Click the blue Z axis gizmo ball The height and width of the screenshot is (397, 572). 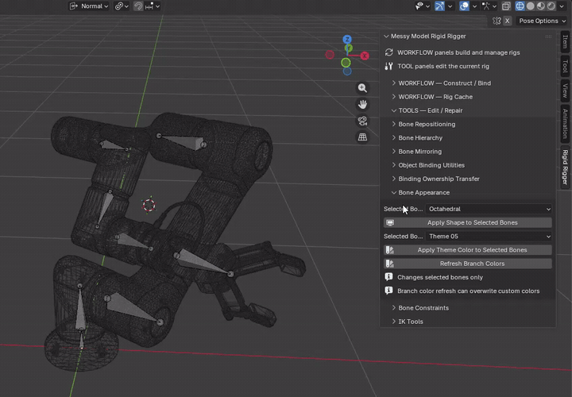coord(347,39)
